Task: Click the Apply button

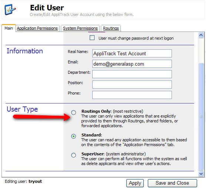Action: (x=135, y=183)
